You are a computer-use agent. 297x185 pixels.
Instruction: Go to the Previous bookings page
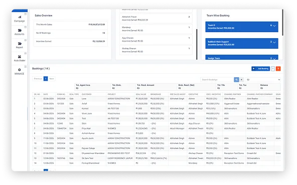coord(38,79)
